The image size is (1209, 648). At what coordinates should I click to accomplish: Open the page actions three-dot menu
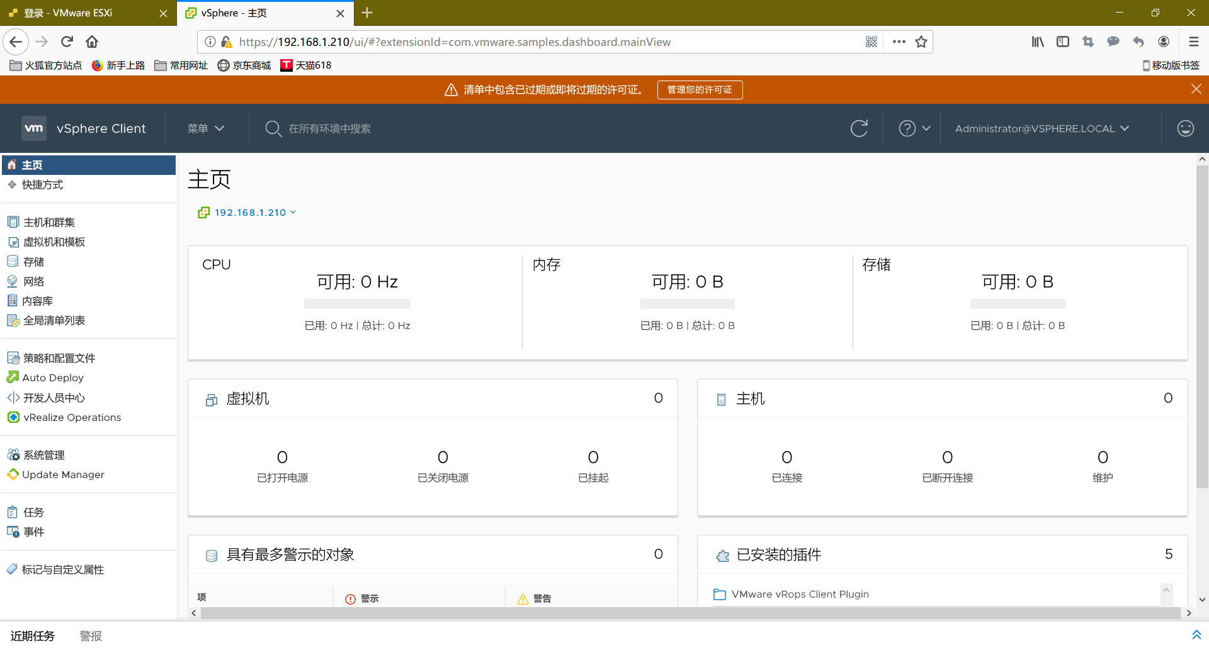[899, 42]
